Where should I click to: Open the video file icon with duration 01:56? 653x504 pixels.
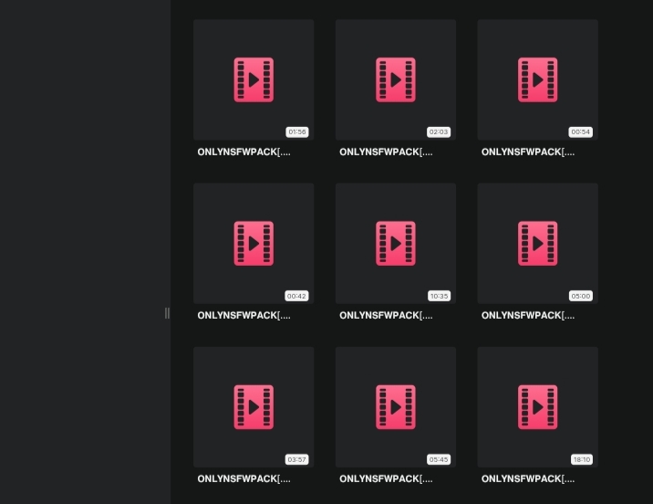[x=254, y=79]
